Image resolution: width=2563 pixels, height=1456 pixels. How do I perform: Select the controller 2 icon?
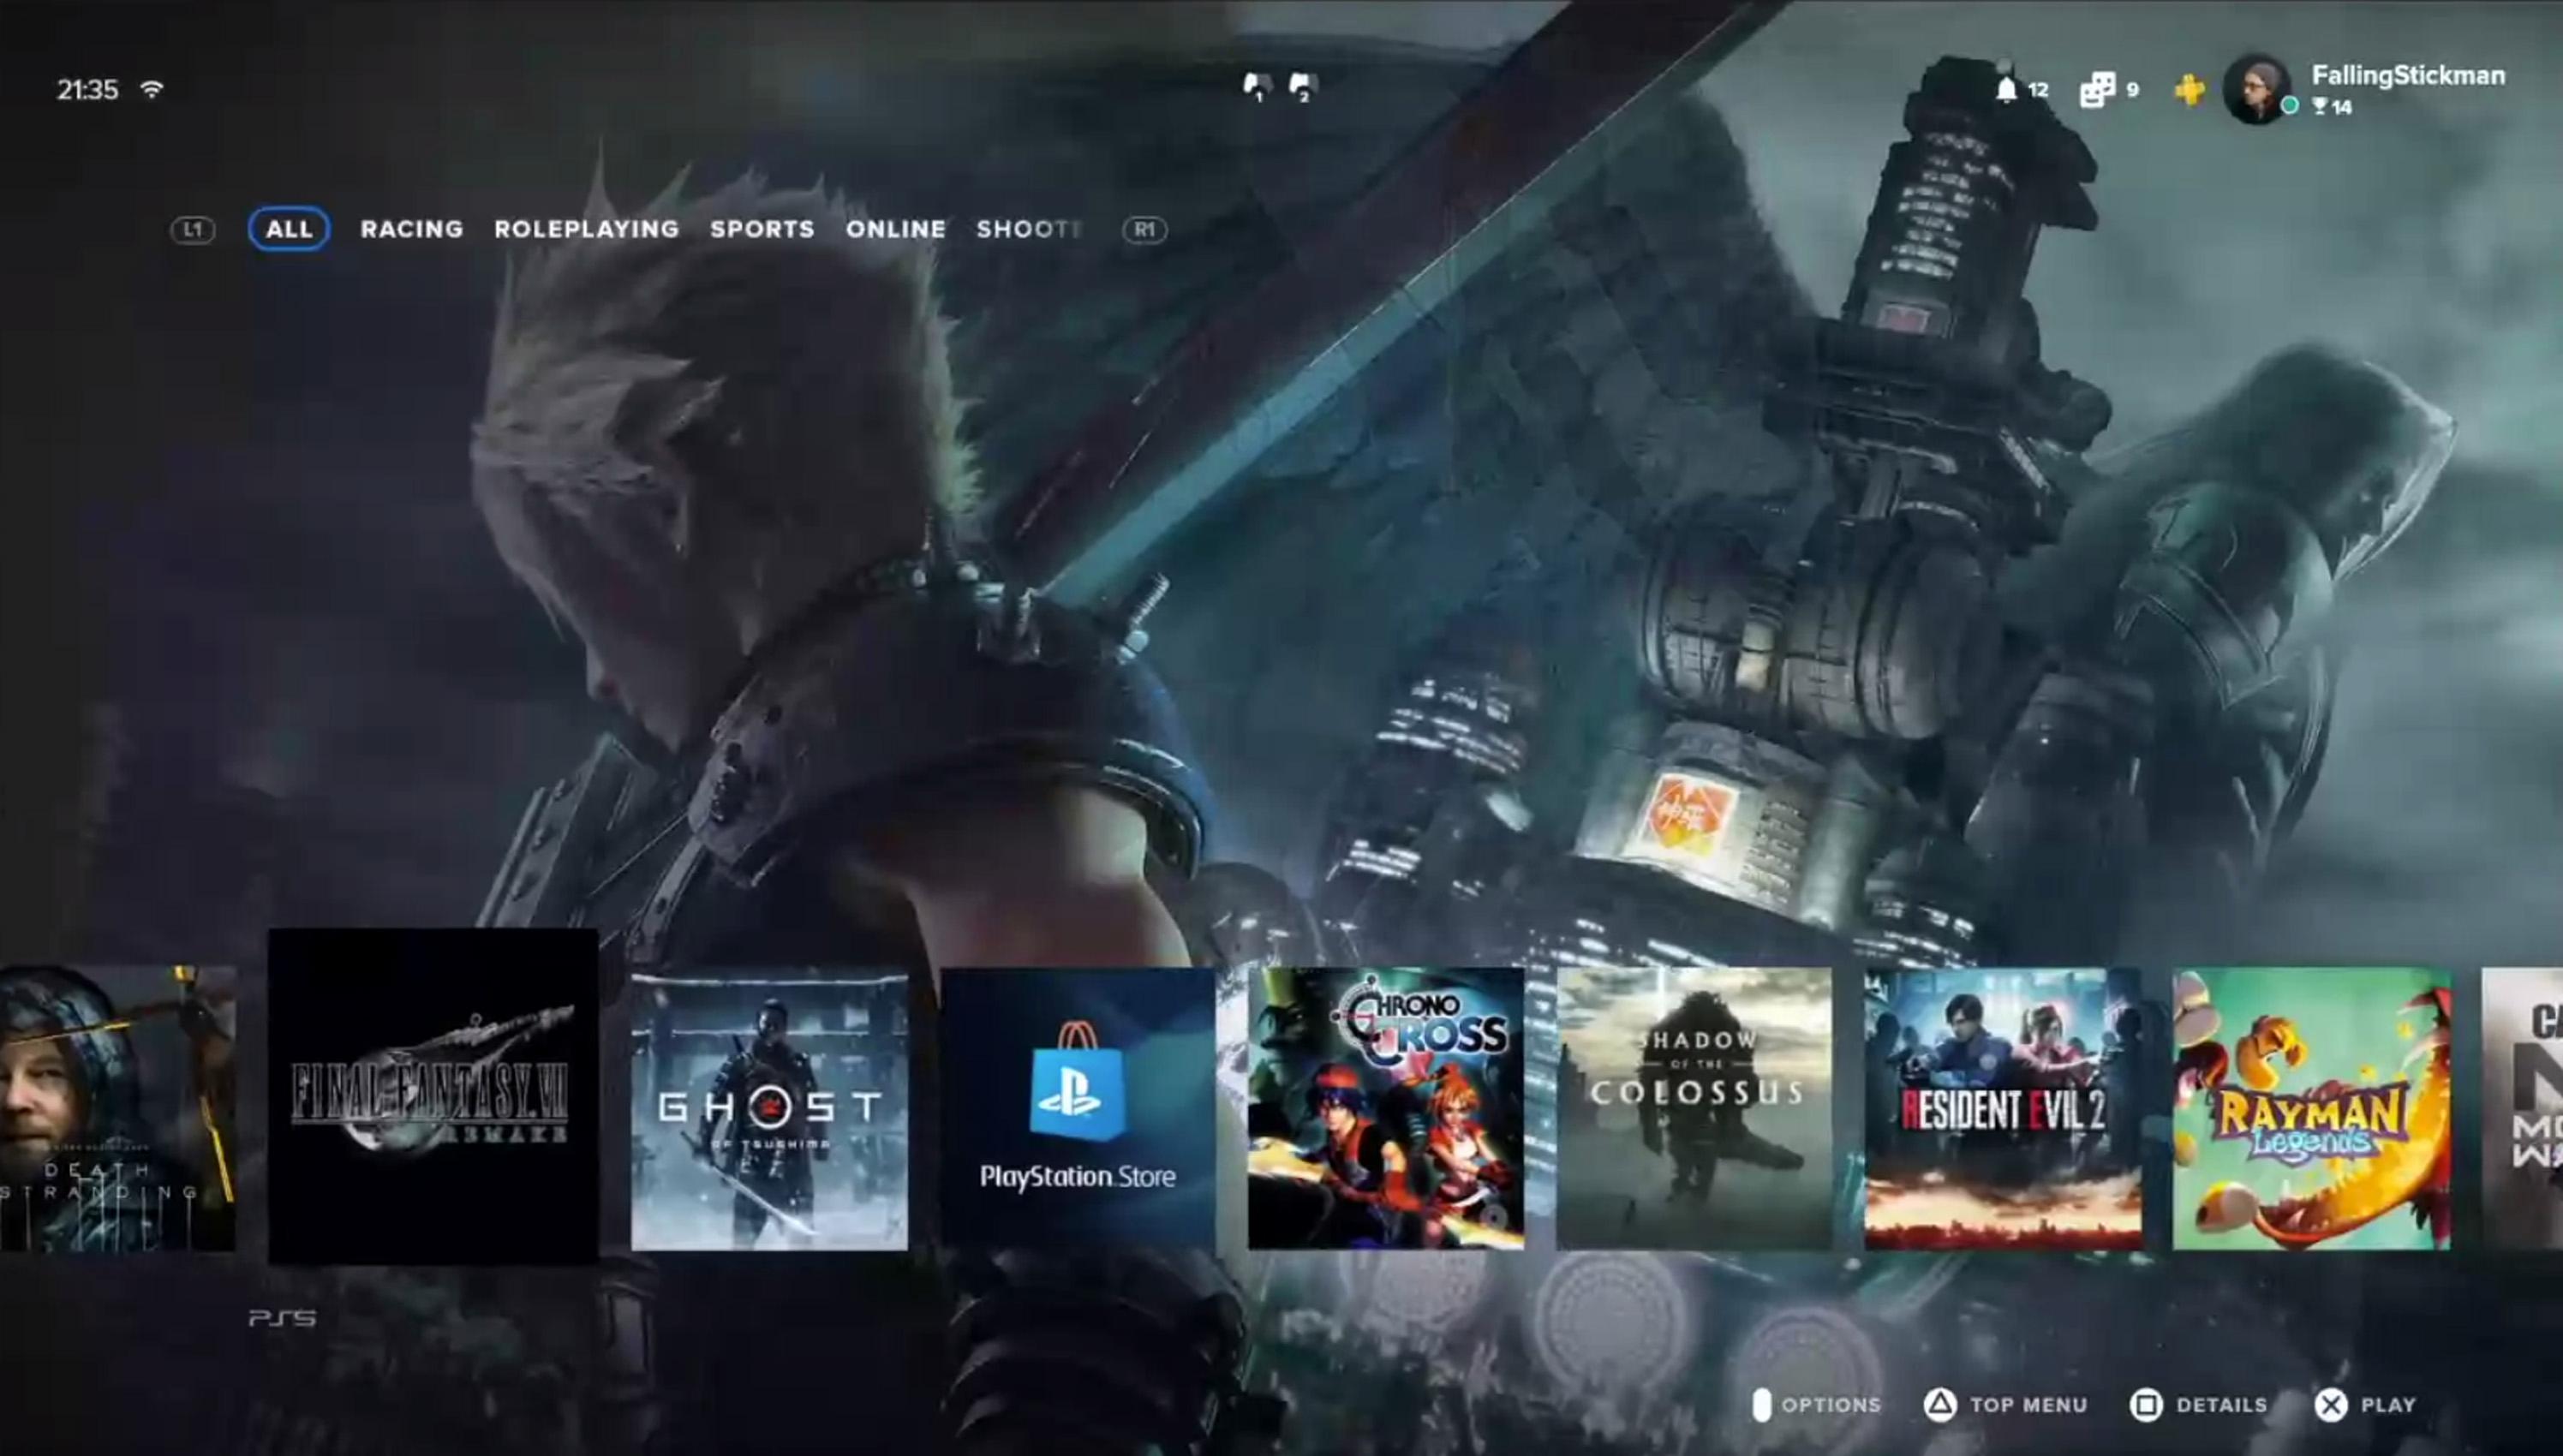(1303, 88)
